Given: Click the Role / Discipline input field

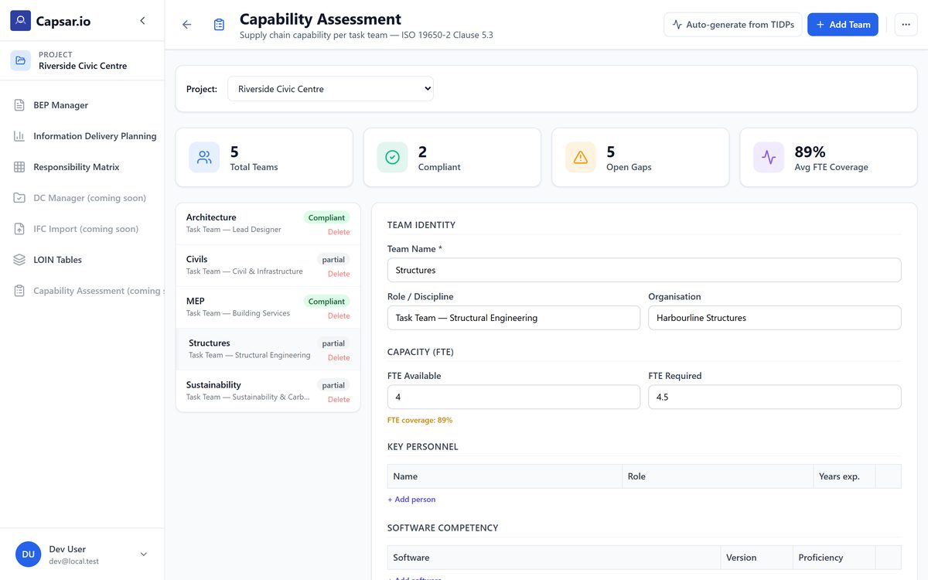Looking at the screenshot, I should pos(513,318).
